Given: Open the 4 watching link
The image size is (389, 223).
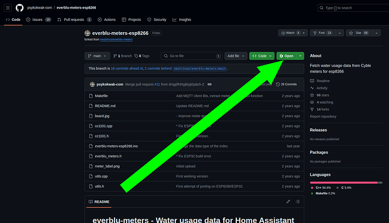Looking at the screenshot, I should [x=321, y=102].
